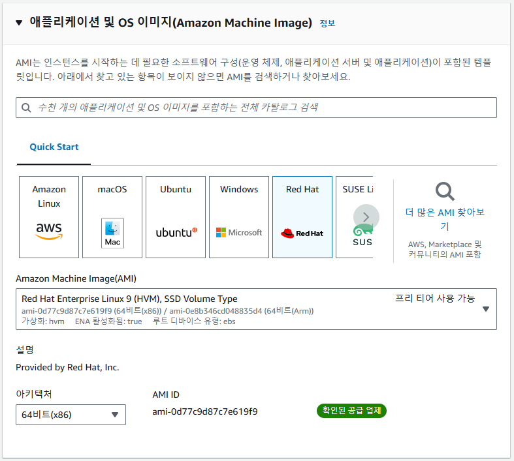Select the Amazon Linux AMI card
514x461 pixels.
(x=49, y=217)
